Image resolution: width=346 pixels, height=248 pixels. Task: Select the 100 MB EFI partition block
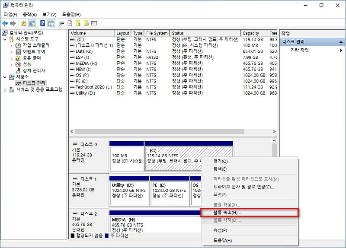(127, 156)
